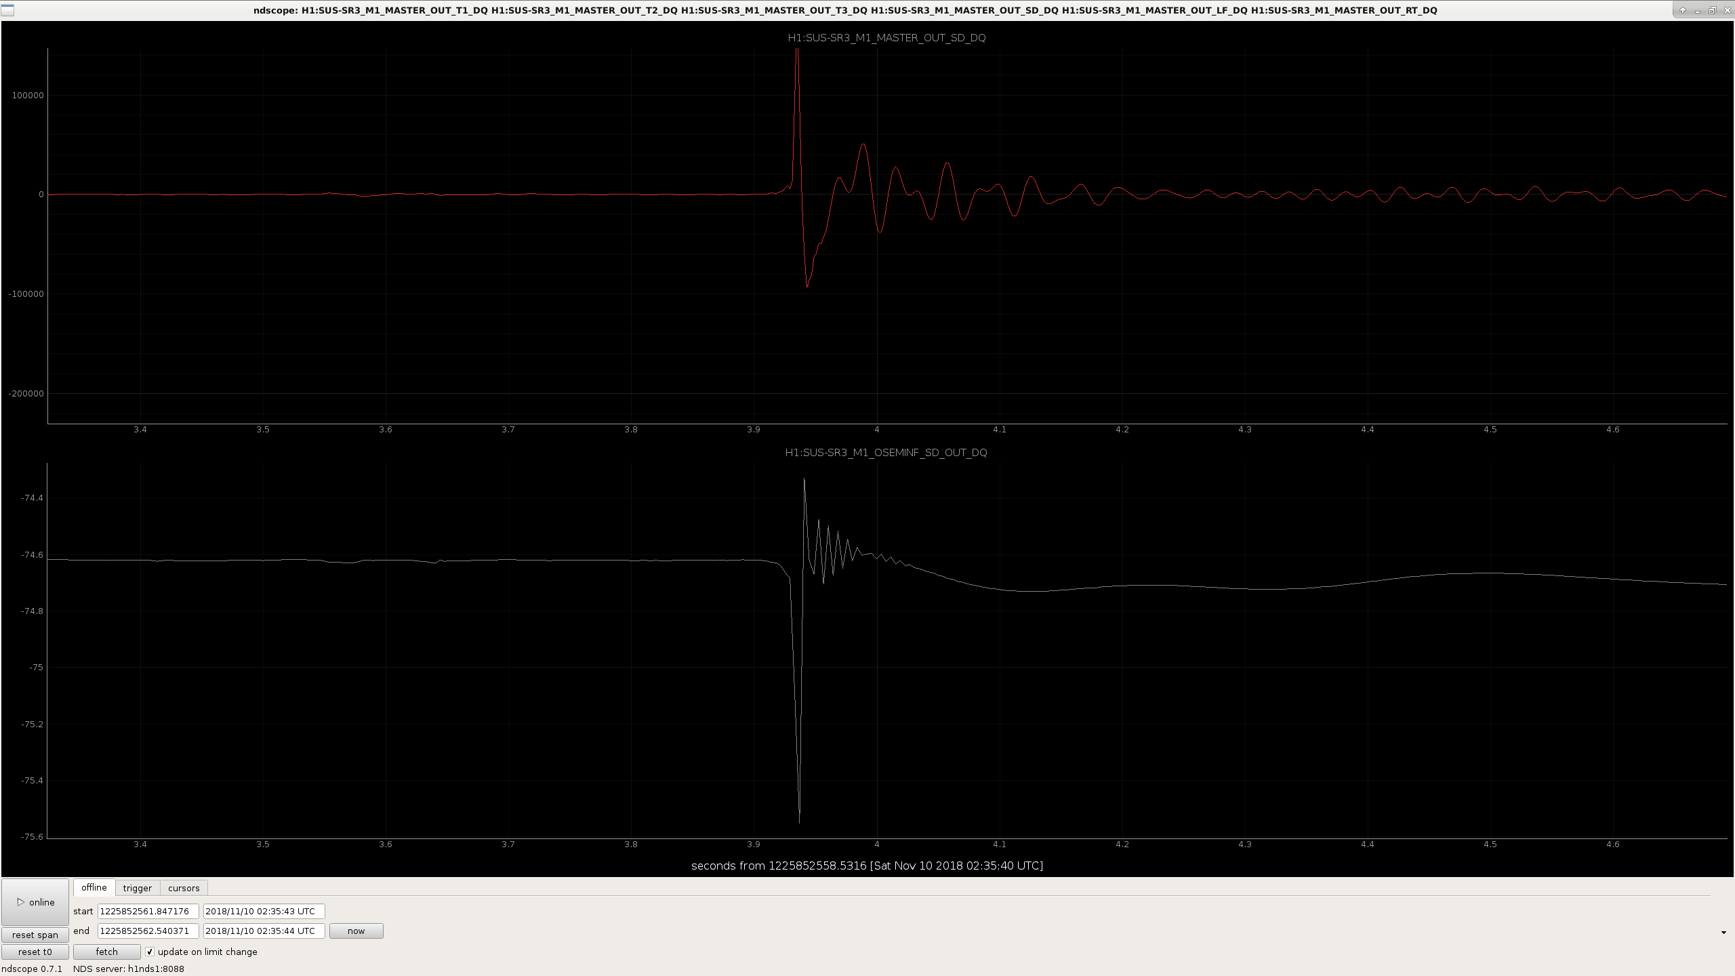Close the ndscope window
The height and width of the screenshot is (976, 1735).
tap(1726, 10)
